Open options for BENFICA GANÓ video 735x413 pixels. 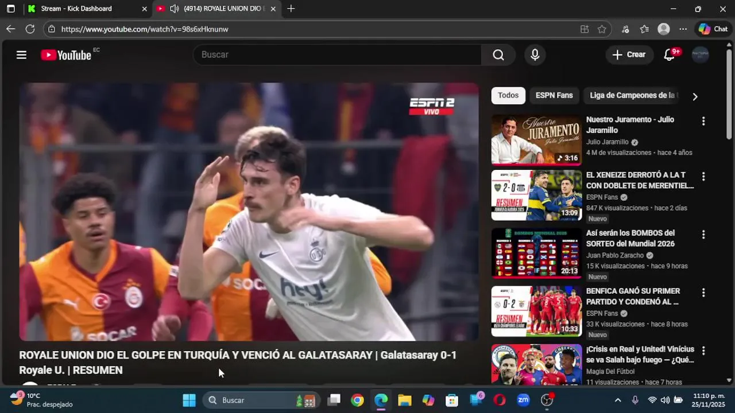point(703,293)
